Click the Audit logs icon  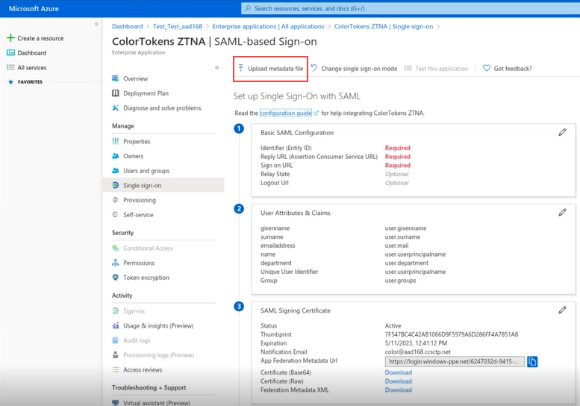pyautogui.click(x=116, y=340)
